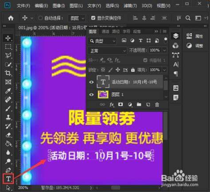Select the Paint Bucket tool

click(8, 144)
